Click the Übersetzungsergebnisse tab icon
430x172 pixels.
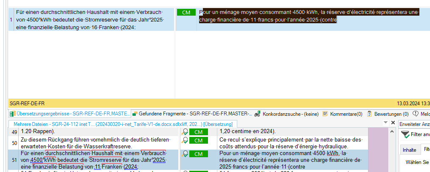pyautogui.click(x=12, y=114)
